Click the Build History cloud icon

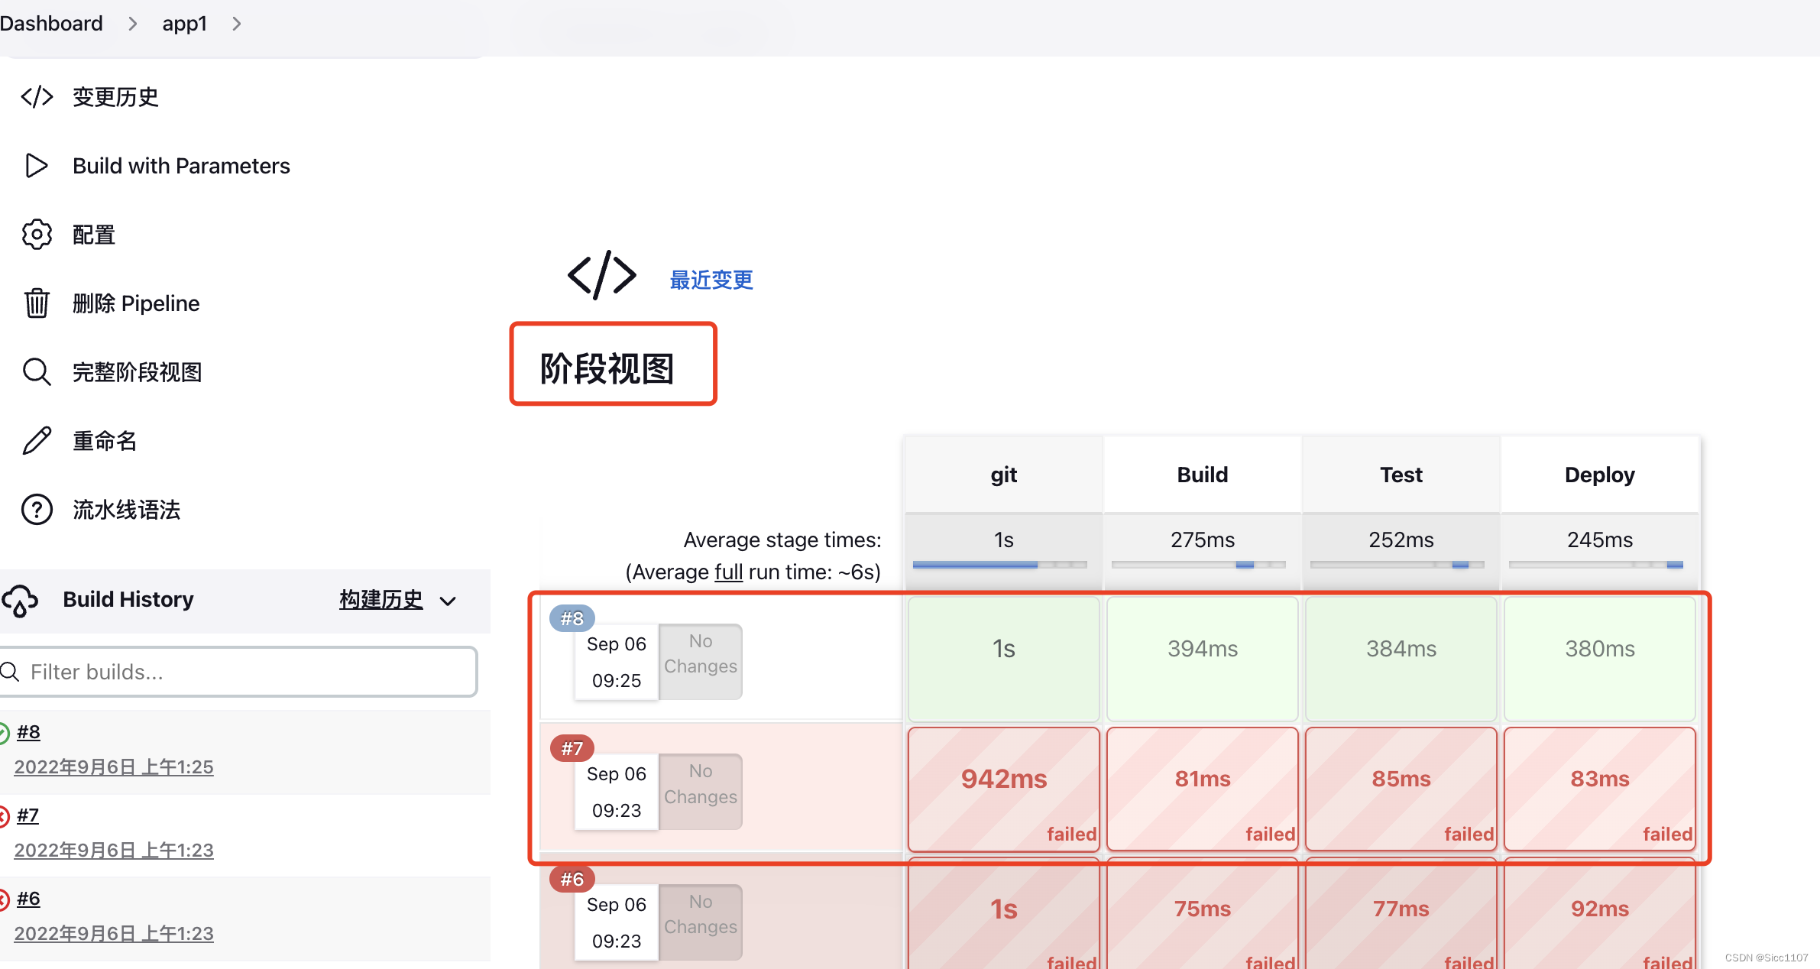[19, 601]
